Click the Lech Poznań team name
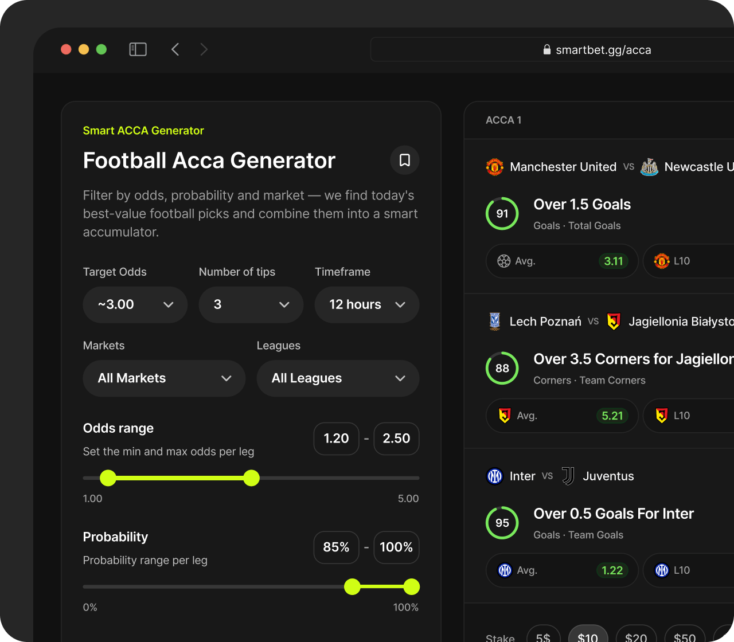 pyautogui.click(x=545, y=322)
